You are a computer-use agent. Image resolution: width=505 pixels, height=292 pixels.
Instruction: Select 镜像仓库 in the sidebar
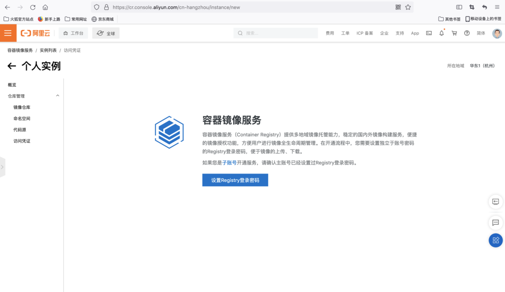(x=22, y=107)
